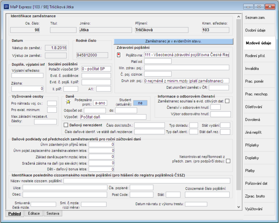Open Příplatky section
This screenshot has width=279, height=223.
(x=259, y=145)
